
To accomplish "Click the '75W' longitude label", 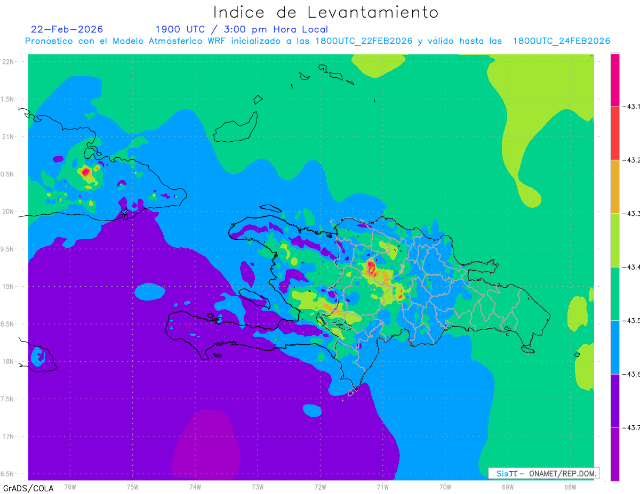I will [x=133, y=487].
